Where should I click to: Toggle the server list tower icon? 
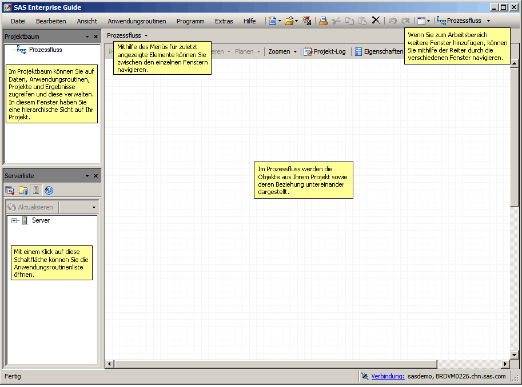click(x=36, y=190)
